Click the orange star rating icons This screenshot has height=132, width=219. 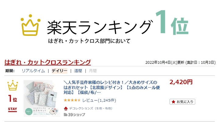(72, 100)
